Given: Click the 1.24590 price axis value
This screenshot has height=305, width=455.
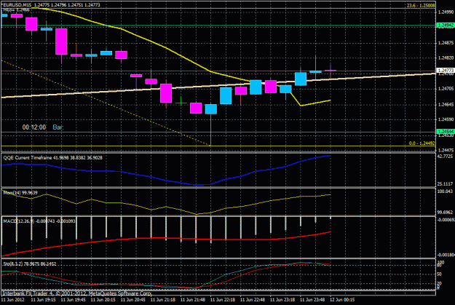Looking at the screenshot, I should 446,119.
